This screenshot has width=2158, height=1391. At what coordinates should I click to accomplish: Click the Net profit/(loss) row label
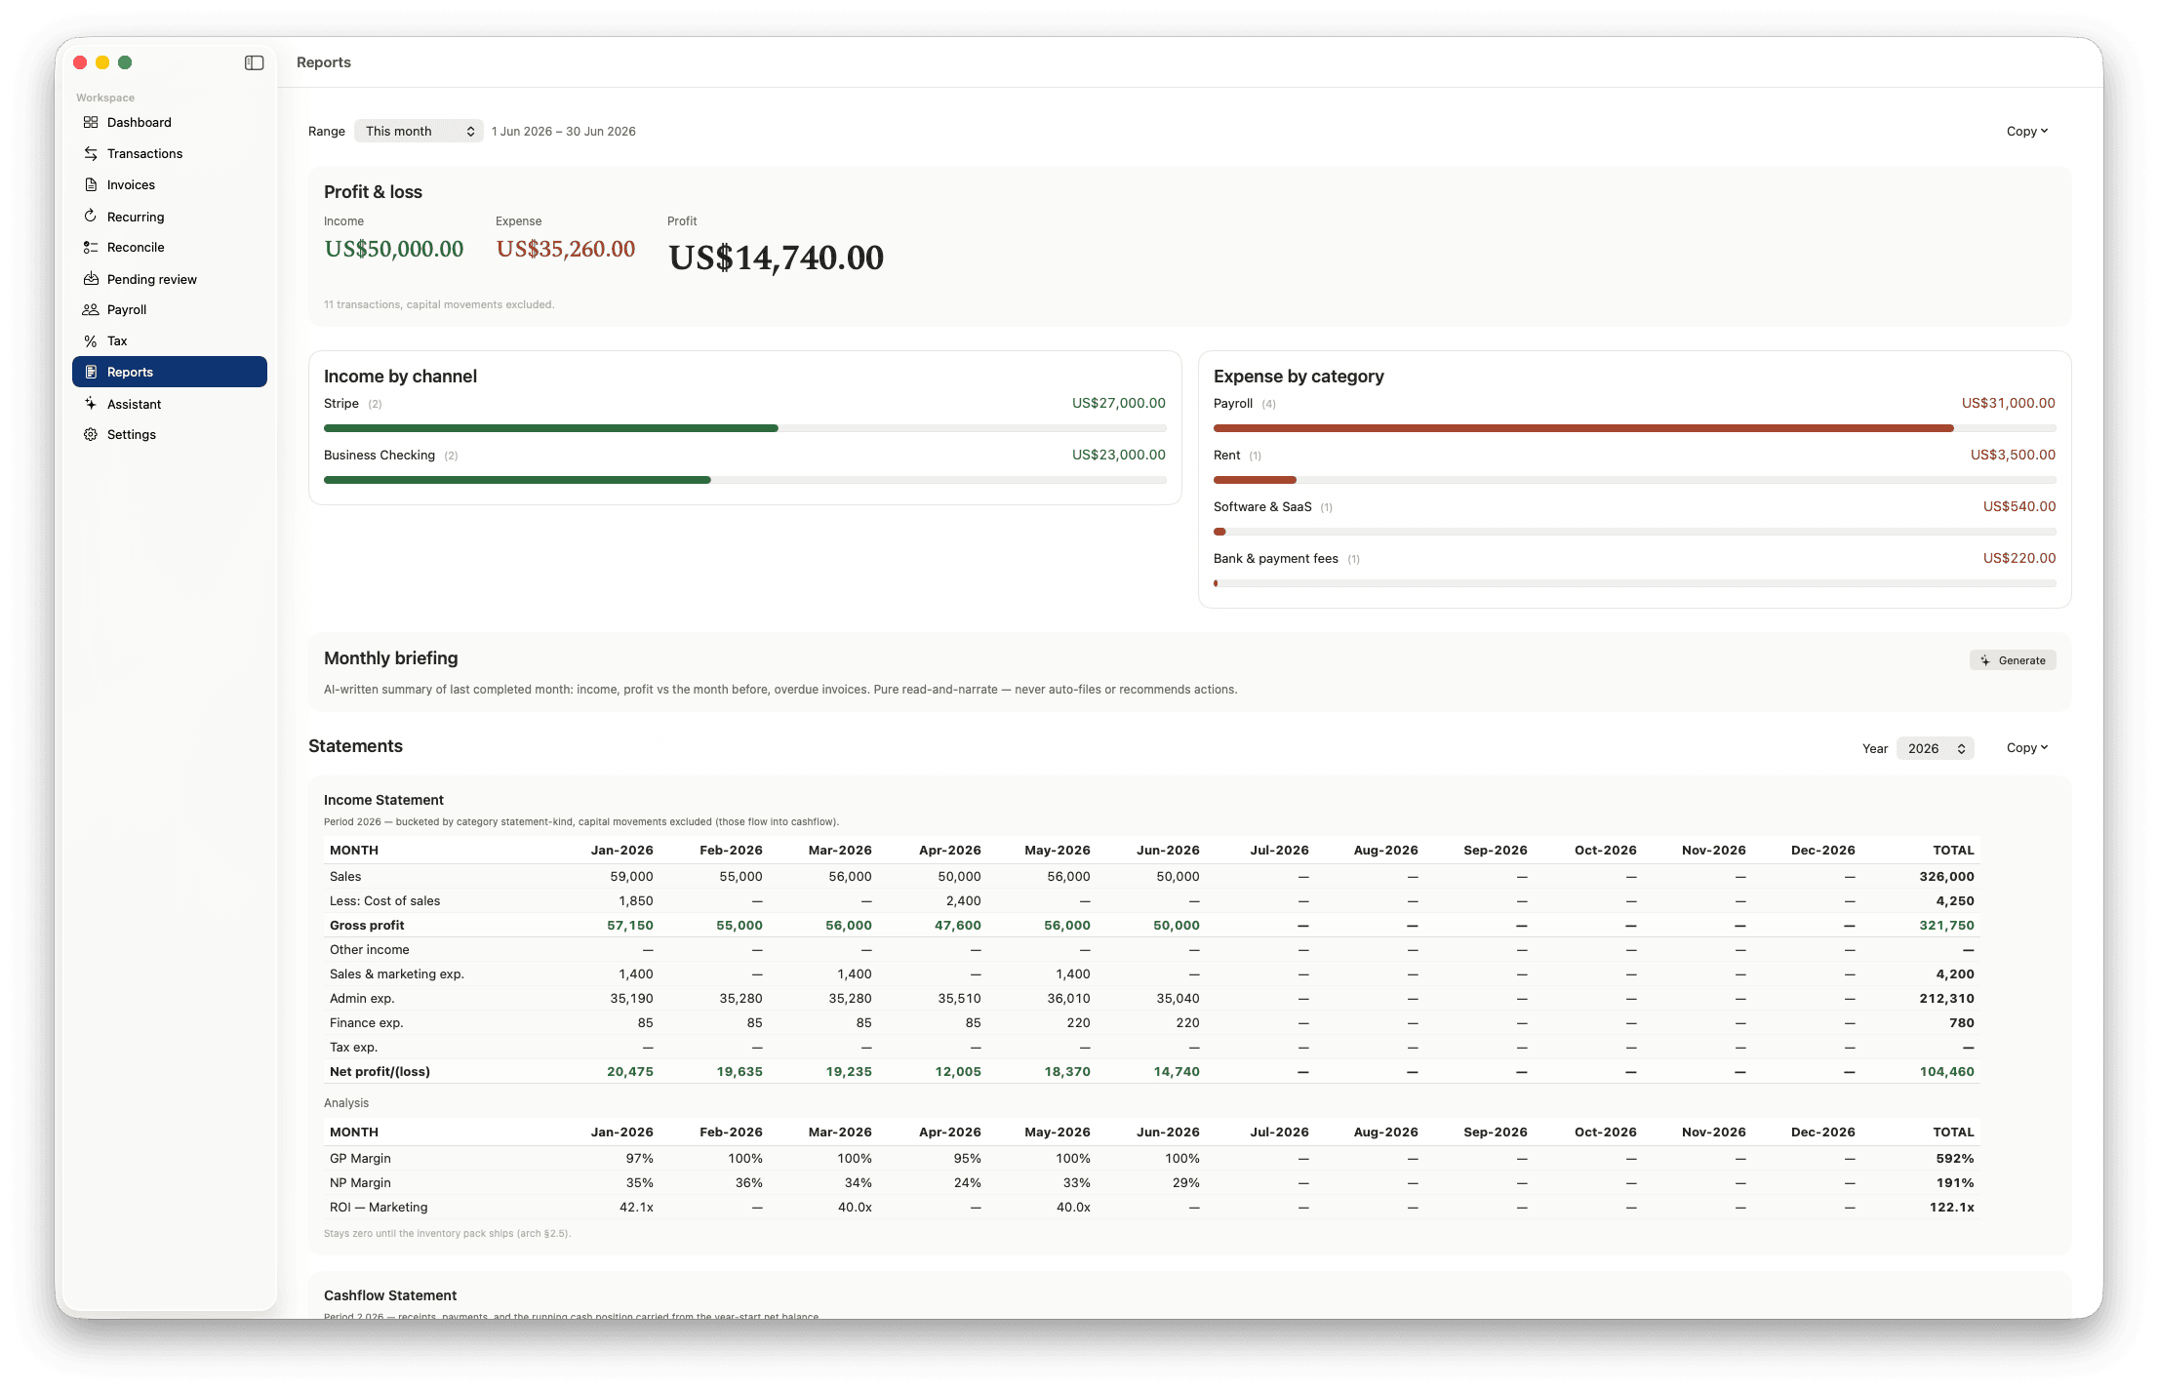coord(380,1071)
